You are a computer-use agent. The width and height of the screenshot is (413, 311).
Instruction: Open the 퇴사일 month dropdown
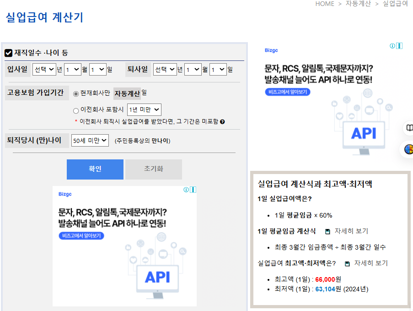click(x=193, y=70)
